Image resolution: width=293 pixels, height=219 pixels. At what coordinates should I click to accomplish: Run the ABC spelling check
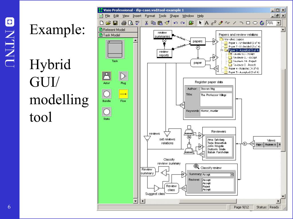pos(138,23)
